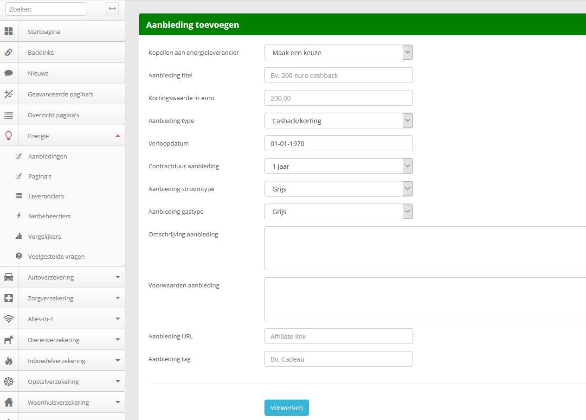Viewport: 586px width, 420px height.
Task: Click the Alles-in-1 wifi icon
Action: pos(8,319)
